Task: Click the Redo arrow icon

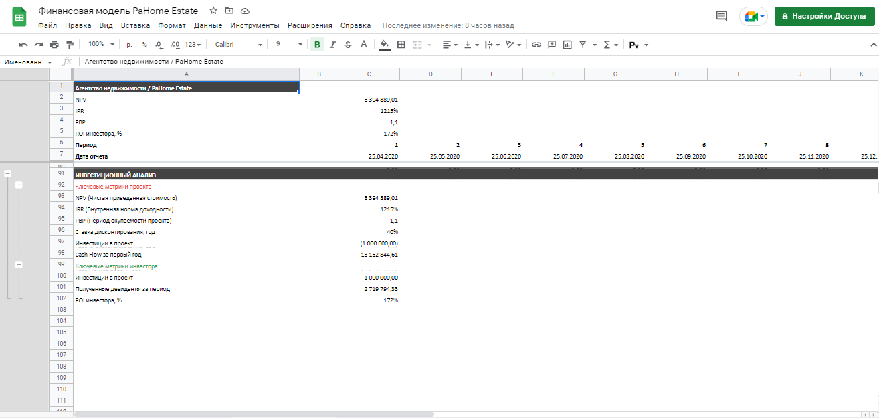Action: click(x=39, y=45)
